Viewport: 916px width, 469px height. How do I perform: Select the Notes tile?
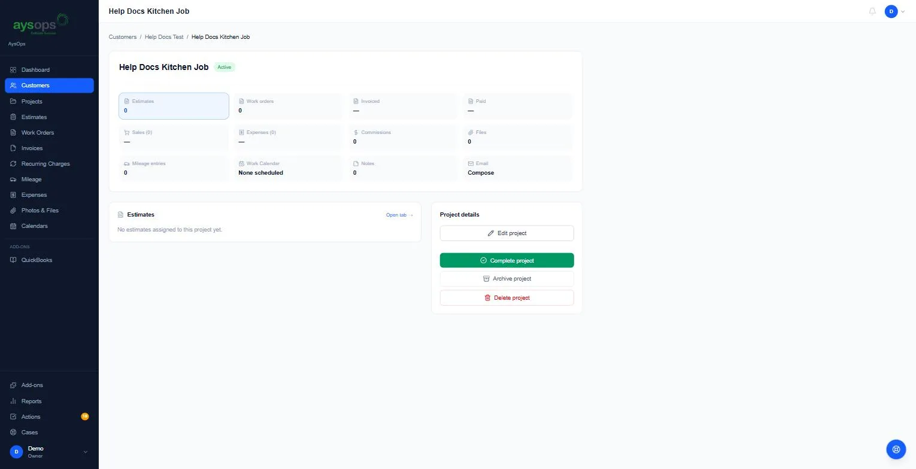coord(404,168)
